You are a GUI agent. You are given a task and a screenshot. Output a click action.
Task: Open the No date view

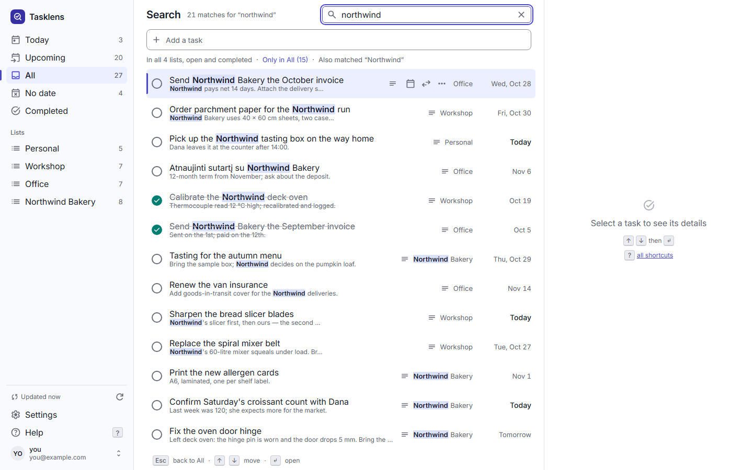67,93
